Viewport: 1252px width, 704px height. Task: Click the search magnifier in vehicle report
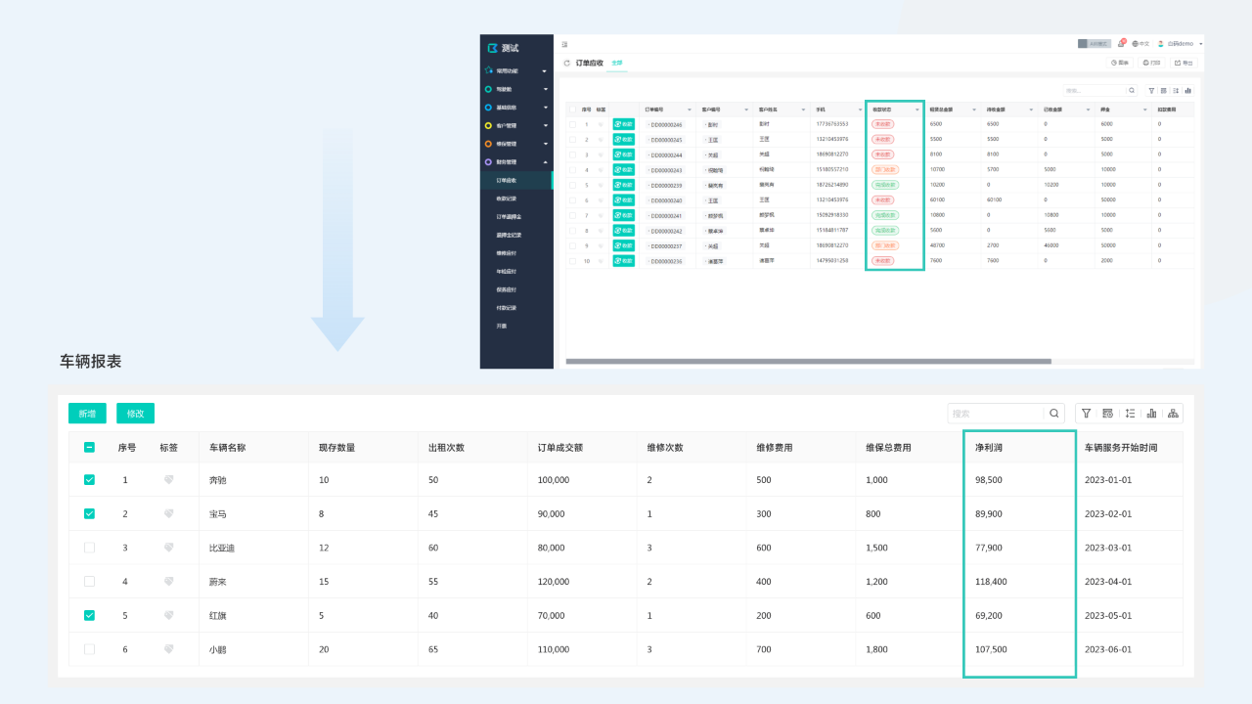tap(1054, 414)
